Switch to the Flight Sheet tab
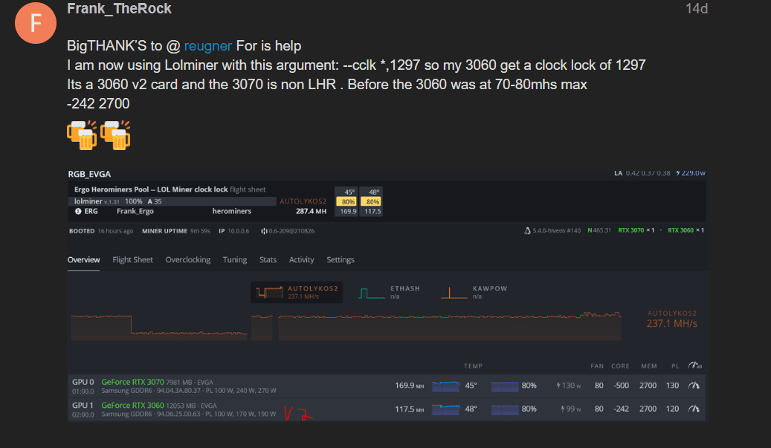The width and height of the screenshot is (771, 448). click(132, 259)
